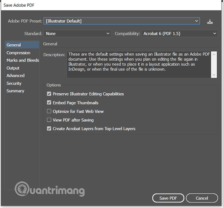Click the description scrollbar up arrow

(x=214, y=54)
